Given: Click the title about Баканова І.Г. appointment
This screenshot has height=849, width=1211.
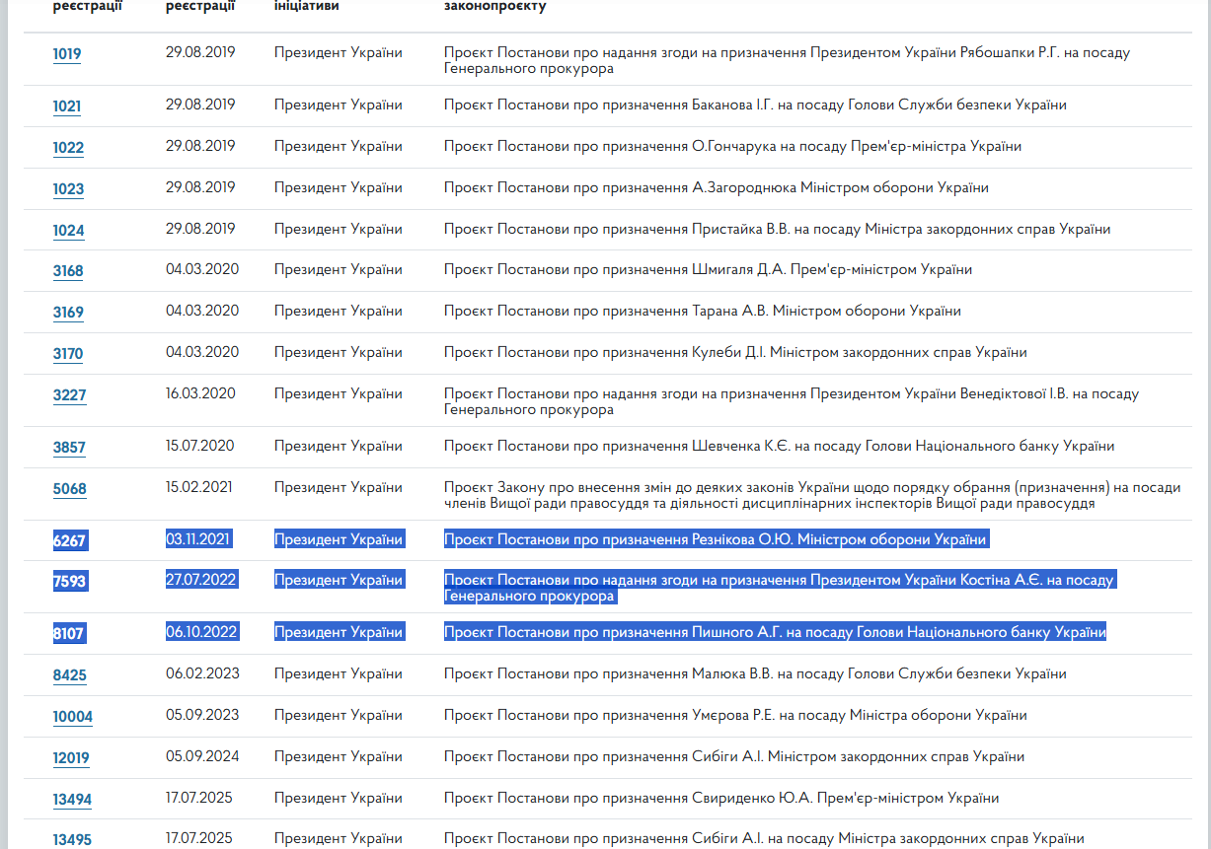Looking at the screenshot, I should [755, 105].
